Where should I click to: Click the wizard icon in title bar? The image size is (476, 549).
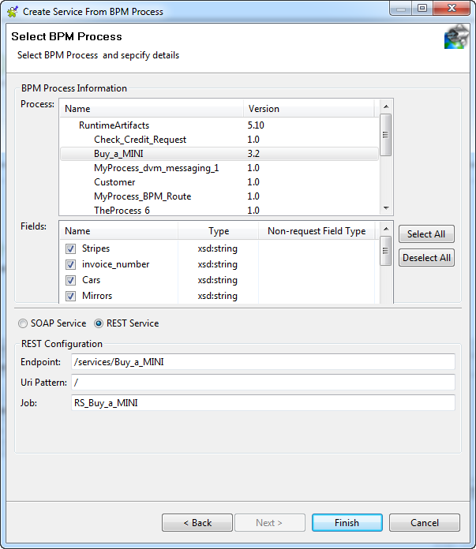(x=13, y=12)
